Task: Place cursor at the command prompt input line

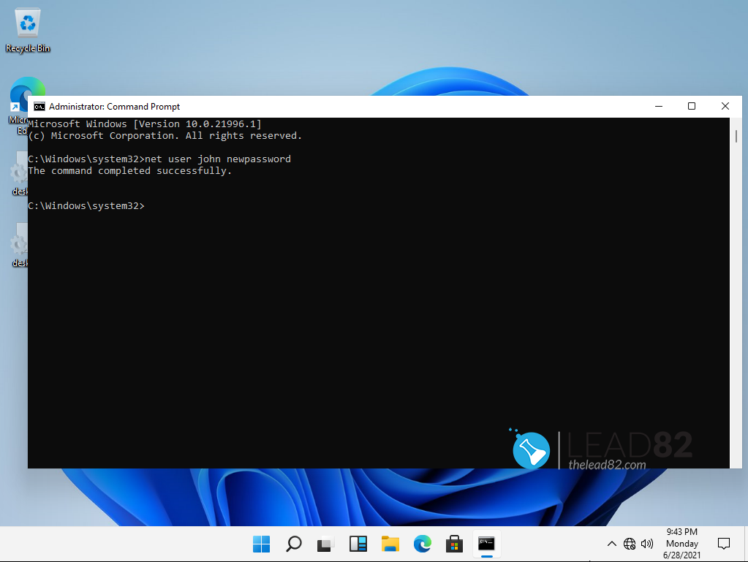Action: point(154,205)
